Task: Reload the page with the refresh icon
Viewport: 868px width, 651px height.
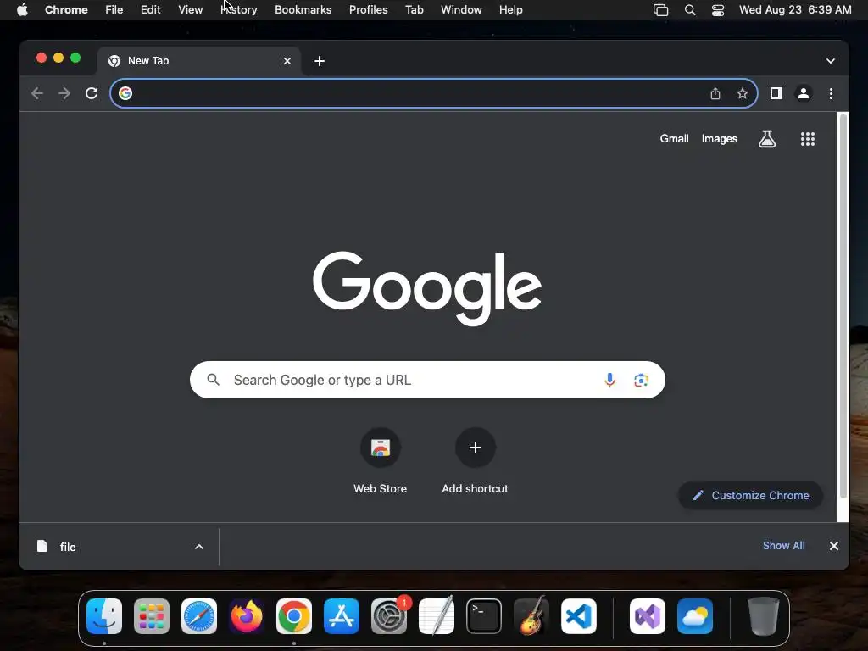Action: pyautogui.click(x=92, y=93)
